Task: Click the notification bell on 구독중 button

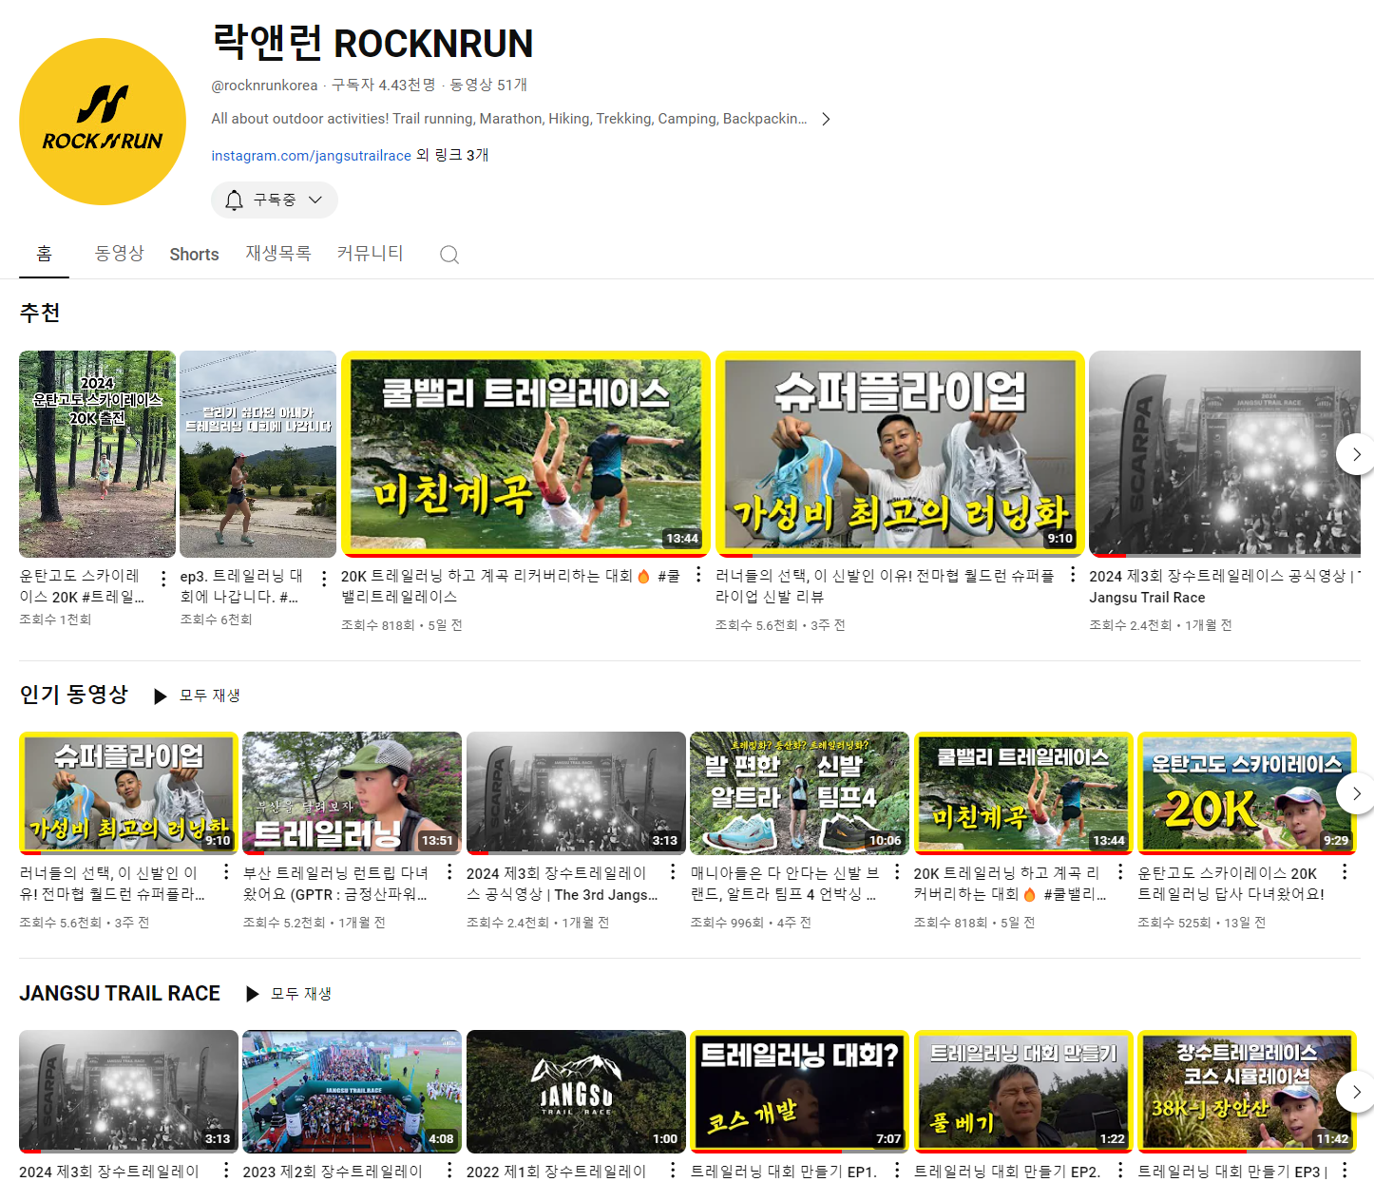Action: (234, 200)
